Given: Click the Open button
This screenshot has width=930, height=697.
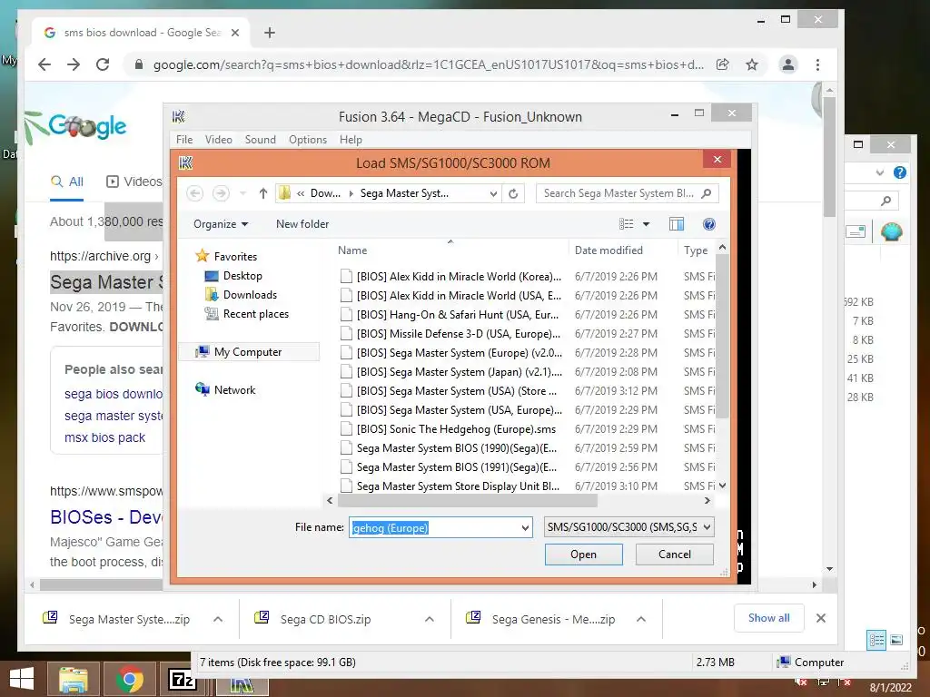Looking at the screenshot, I should [584, 555].
